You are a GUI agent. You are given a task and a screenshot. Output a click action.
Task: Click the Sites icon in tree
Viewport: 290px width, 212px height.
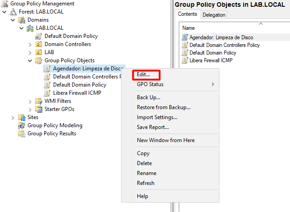coord(22,117)
